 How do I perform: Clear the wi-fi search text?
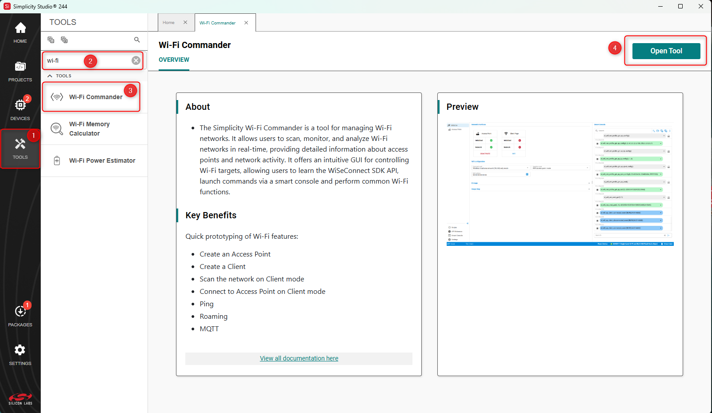point(136,60)
